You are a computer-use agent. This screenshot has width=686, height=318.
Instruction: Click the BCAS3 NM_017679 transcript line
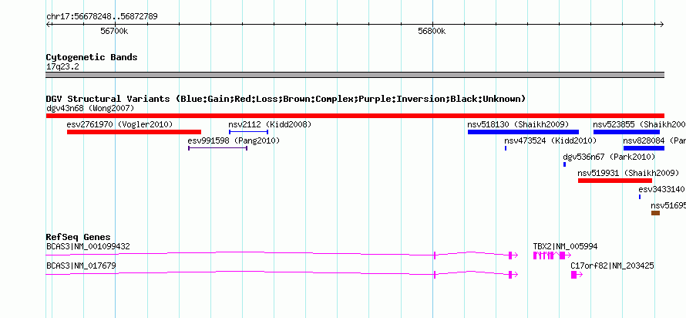pos(282,274)
